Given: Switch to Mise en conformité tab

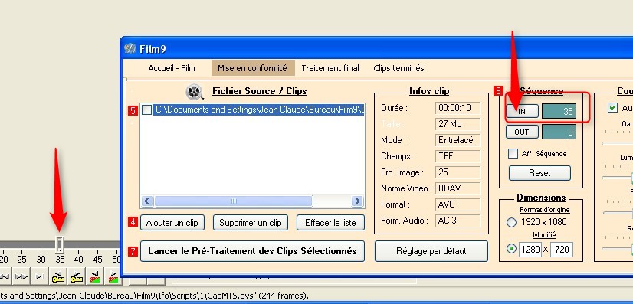Looking at the screenshot, I should pyautogui.click(x=253, y=68).
